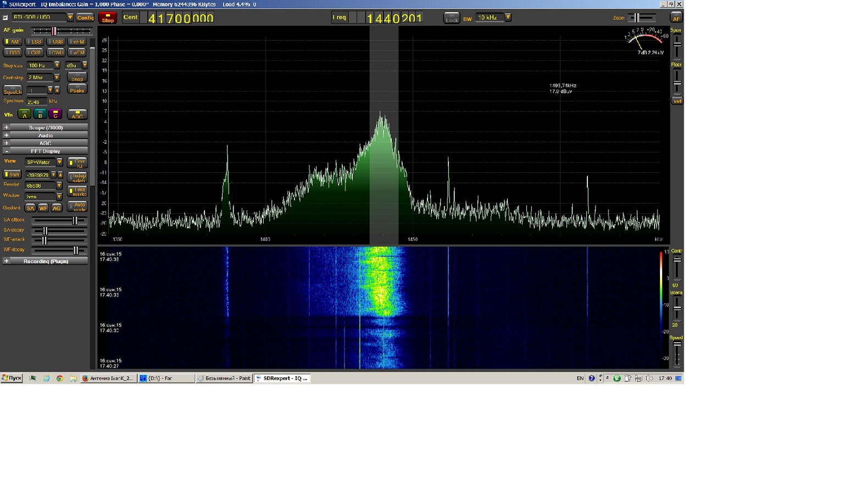Viewport: 855px width, 480px height.
Task: Click the volume icon in system tray
Action: coord(649,379)
